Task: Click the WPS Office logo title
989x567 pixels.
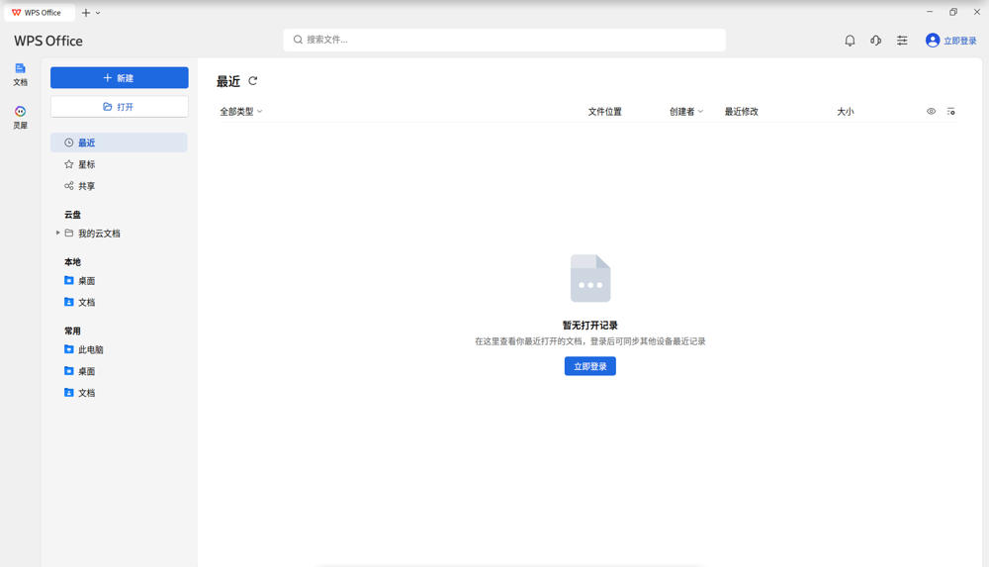Action: click(48, 41)
